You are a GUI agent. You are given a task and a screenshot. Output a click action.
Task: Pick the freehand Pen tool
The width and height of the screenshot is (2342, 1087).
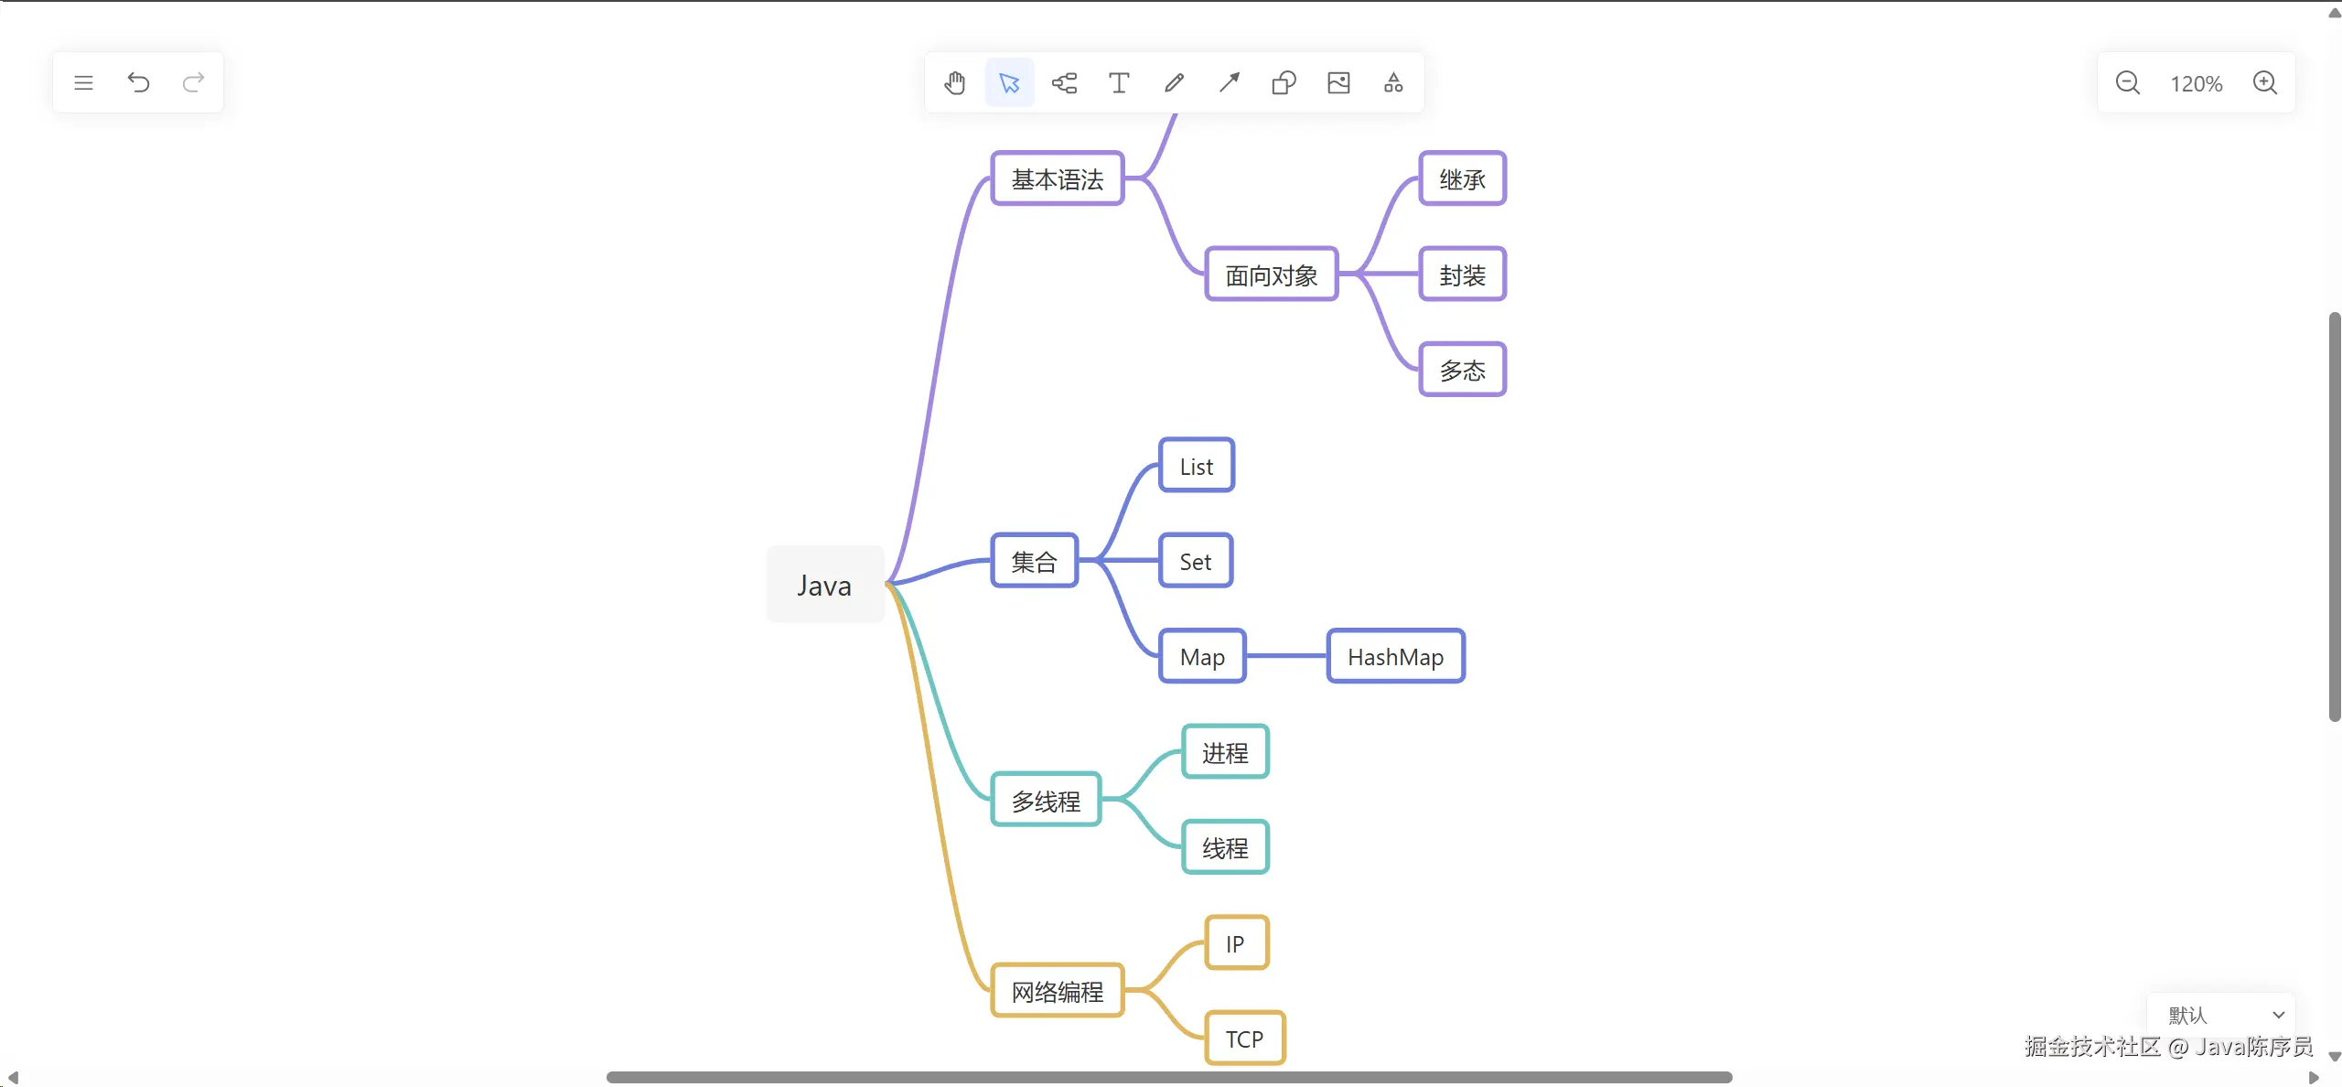pyautogui.click(x=1174, y=83)
